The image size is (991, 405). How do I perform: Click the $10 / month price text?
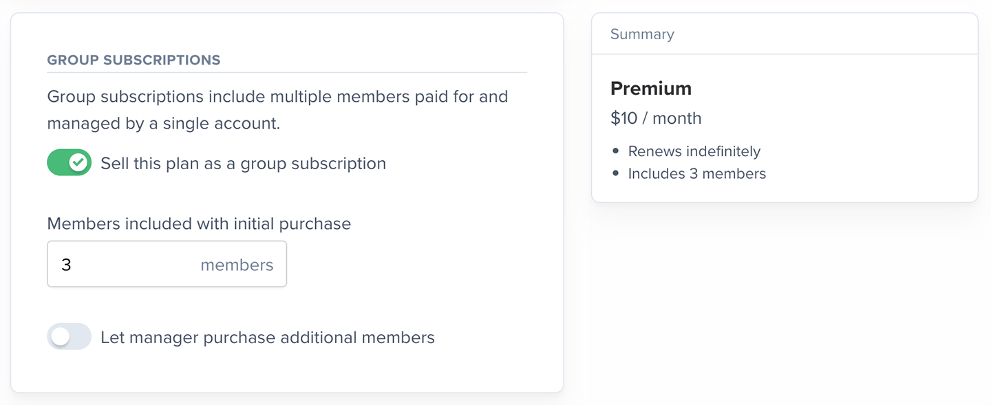[656, 118]
